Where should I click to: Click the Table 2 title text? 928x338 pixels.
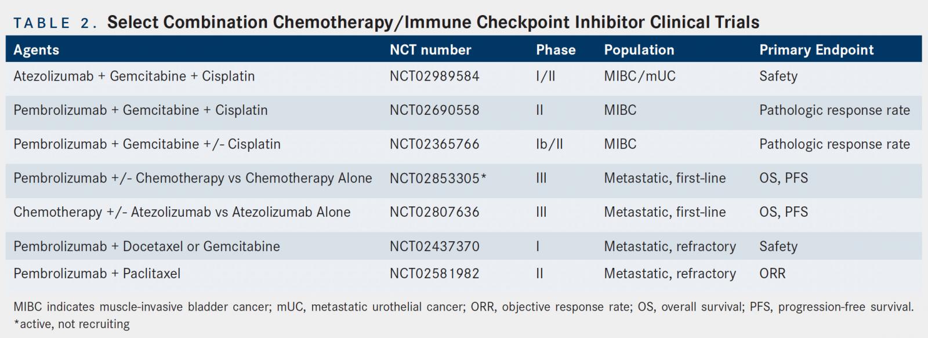386,22
